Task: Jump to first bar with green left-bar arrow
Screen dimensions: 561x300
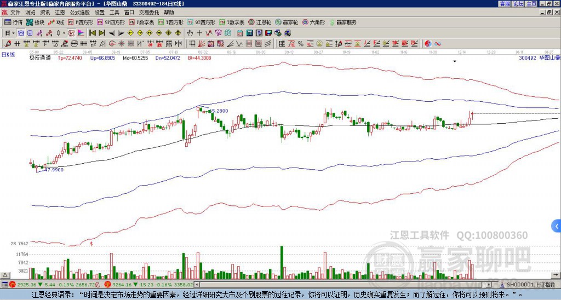Action: [x=92, y=33]
